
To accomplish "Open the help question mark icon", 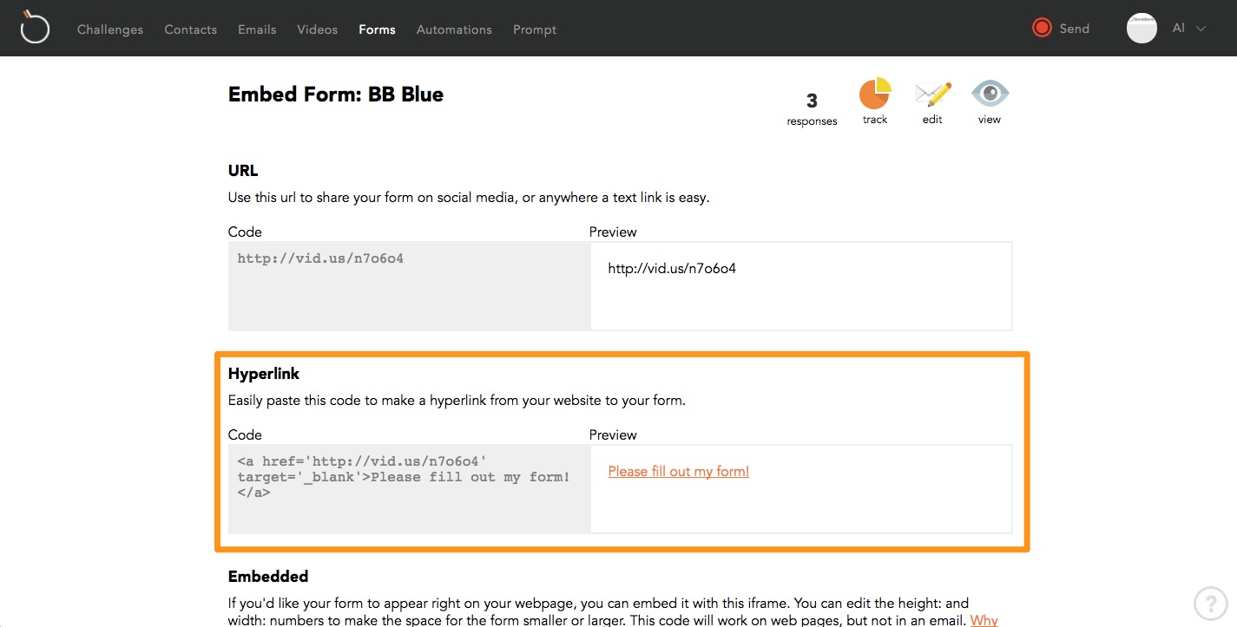I will [x=1210, y=603].
